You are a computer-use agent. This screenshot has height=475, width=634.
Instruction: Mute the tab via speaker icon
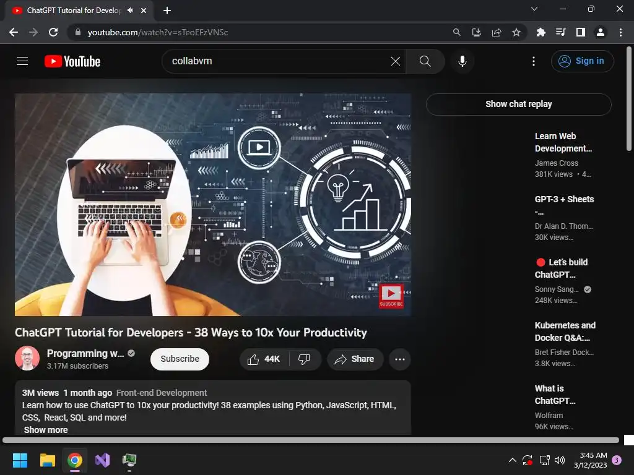[x=130, y=11]
